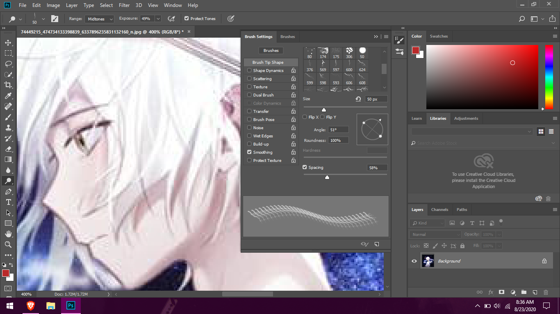Select the Pen tool
560x314 pixels.
coord(8,191)
